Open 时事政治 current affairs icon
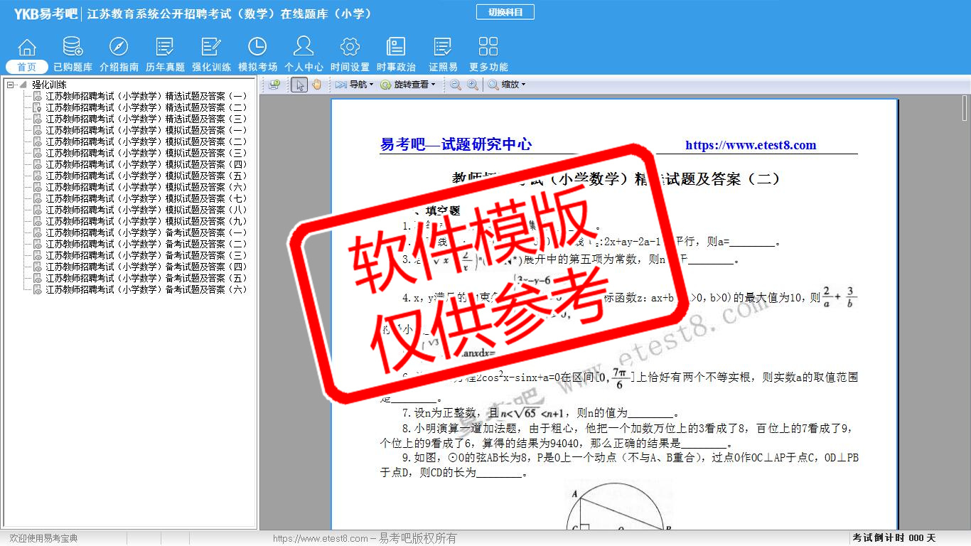 [x=396, y=47]
